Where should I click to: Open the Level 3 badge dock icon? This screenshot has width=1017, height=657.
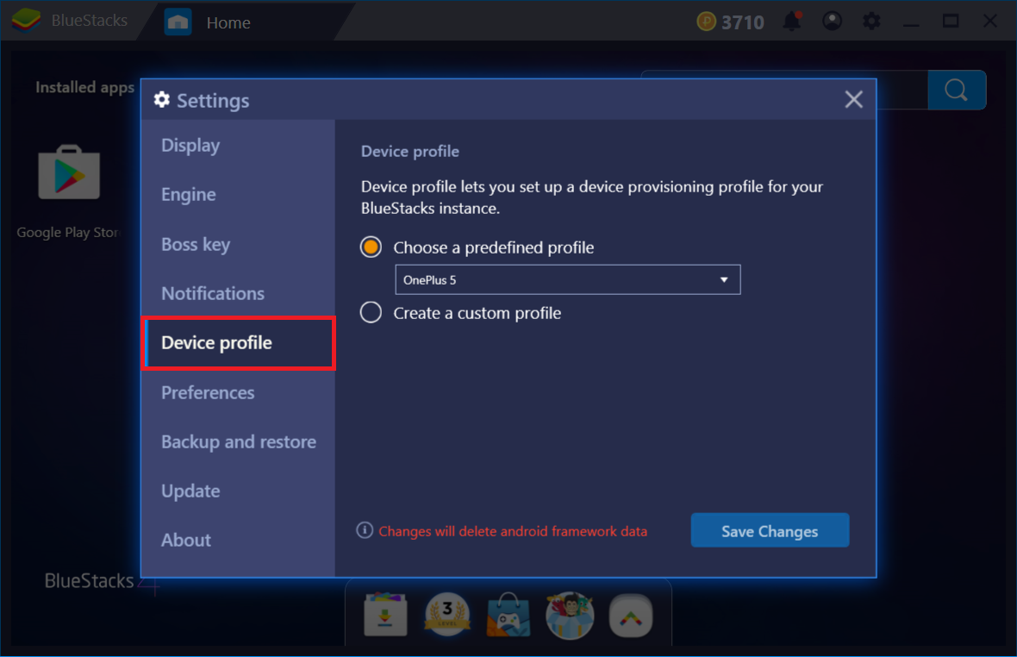pyautogui.click(x=447, y=614)
